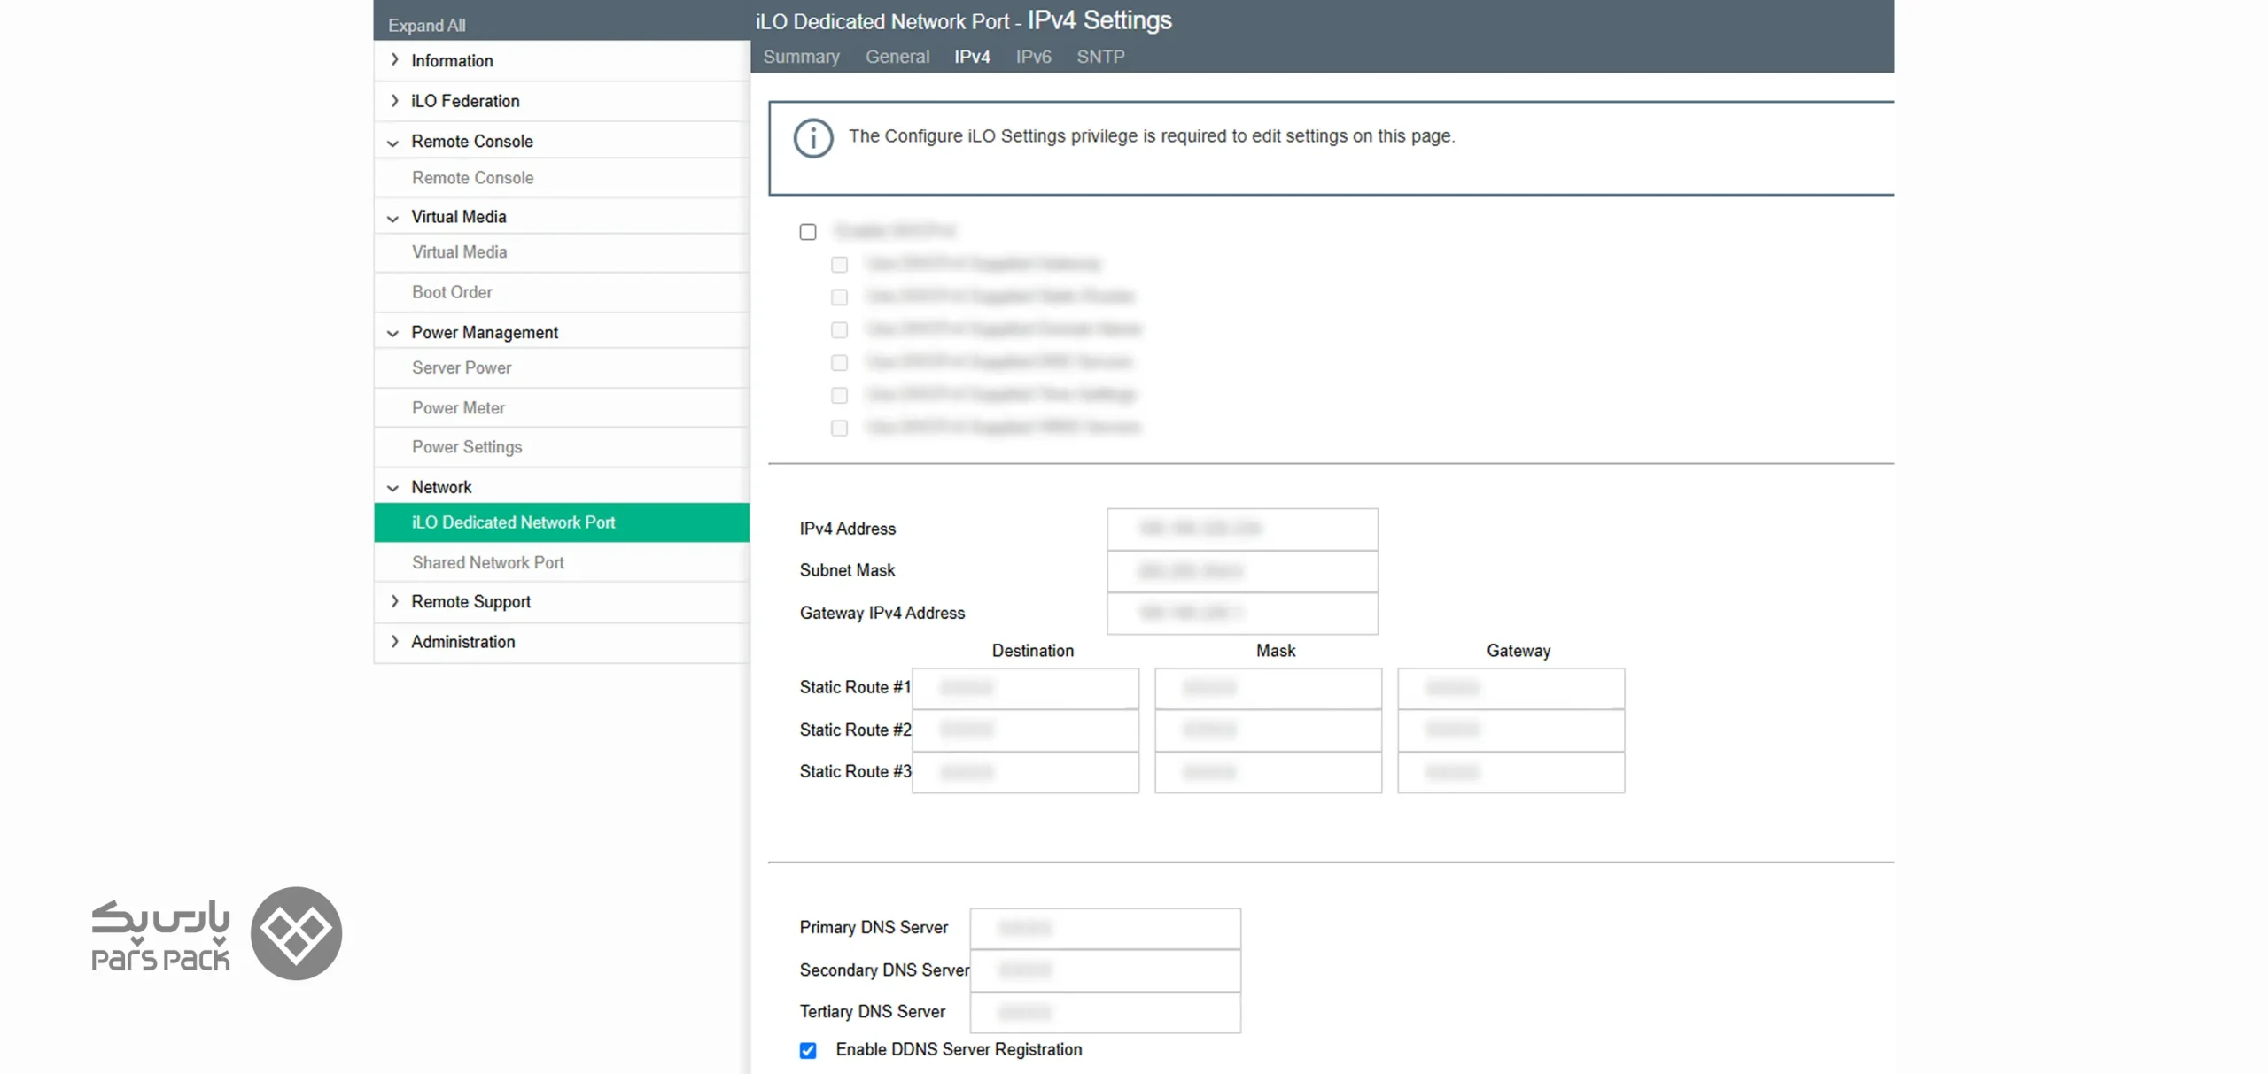Expand the Information section chevron

(x=394, y=60)
